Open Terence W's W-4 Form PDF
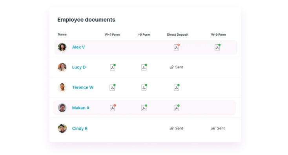288x155 pixels. pos(113,87)
